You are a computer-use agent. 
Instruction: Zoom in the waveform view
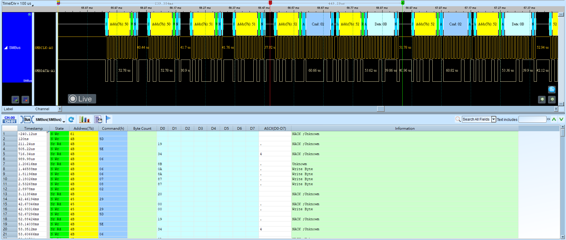click(552, 100)
